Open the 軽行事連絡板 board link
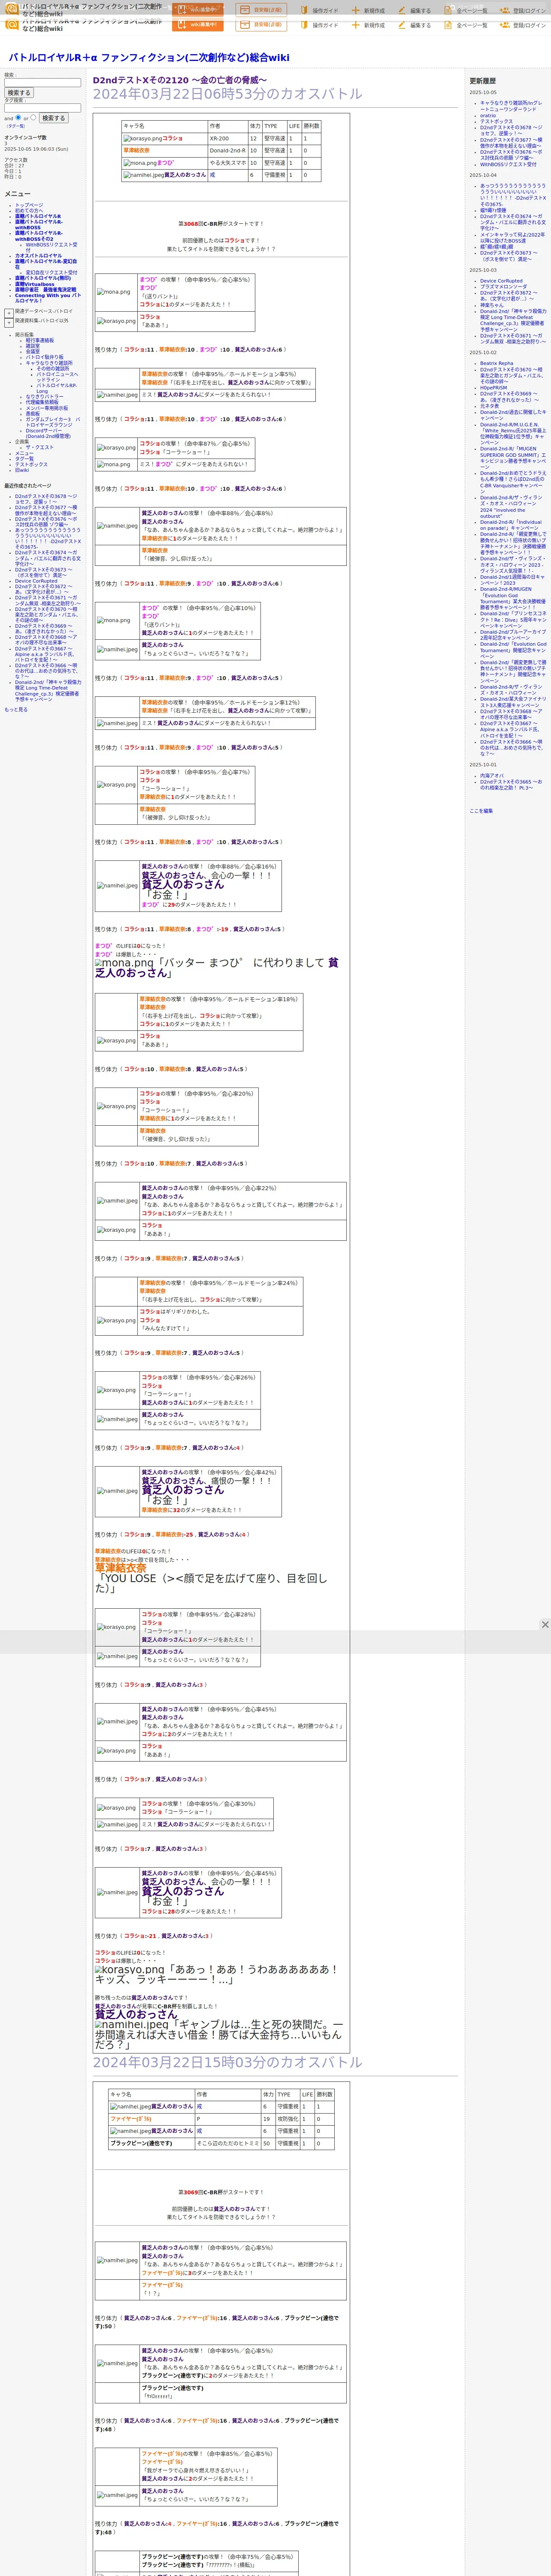551x2576 pixels. [40, 340]
